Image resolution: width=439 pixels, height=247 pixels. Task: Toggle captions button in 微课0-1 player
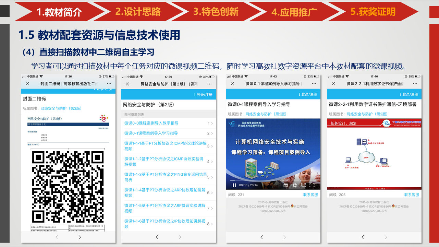(285, 185)
